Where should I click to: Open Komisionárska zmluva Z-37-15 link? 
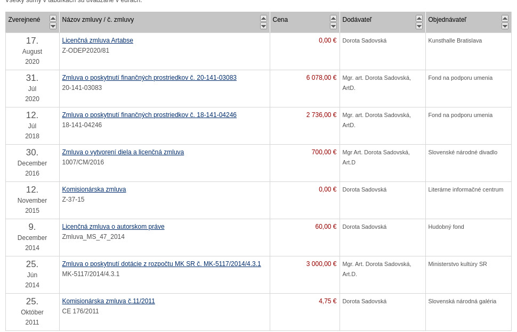[x=94, y=189]
